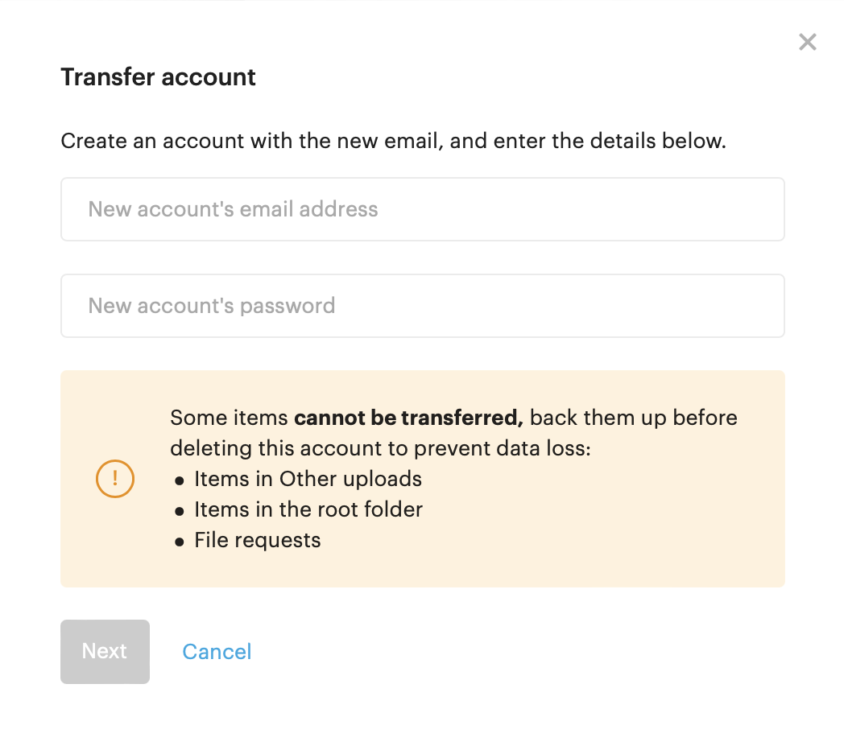Click the bold 'cannot be transferred' text
844x746 pixels.
(x=408, y=418)
